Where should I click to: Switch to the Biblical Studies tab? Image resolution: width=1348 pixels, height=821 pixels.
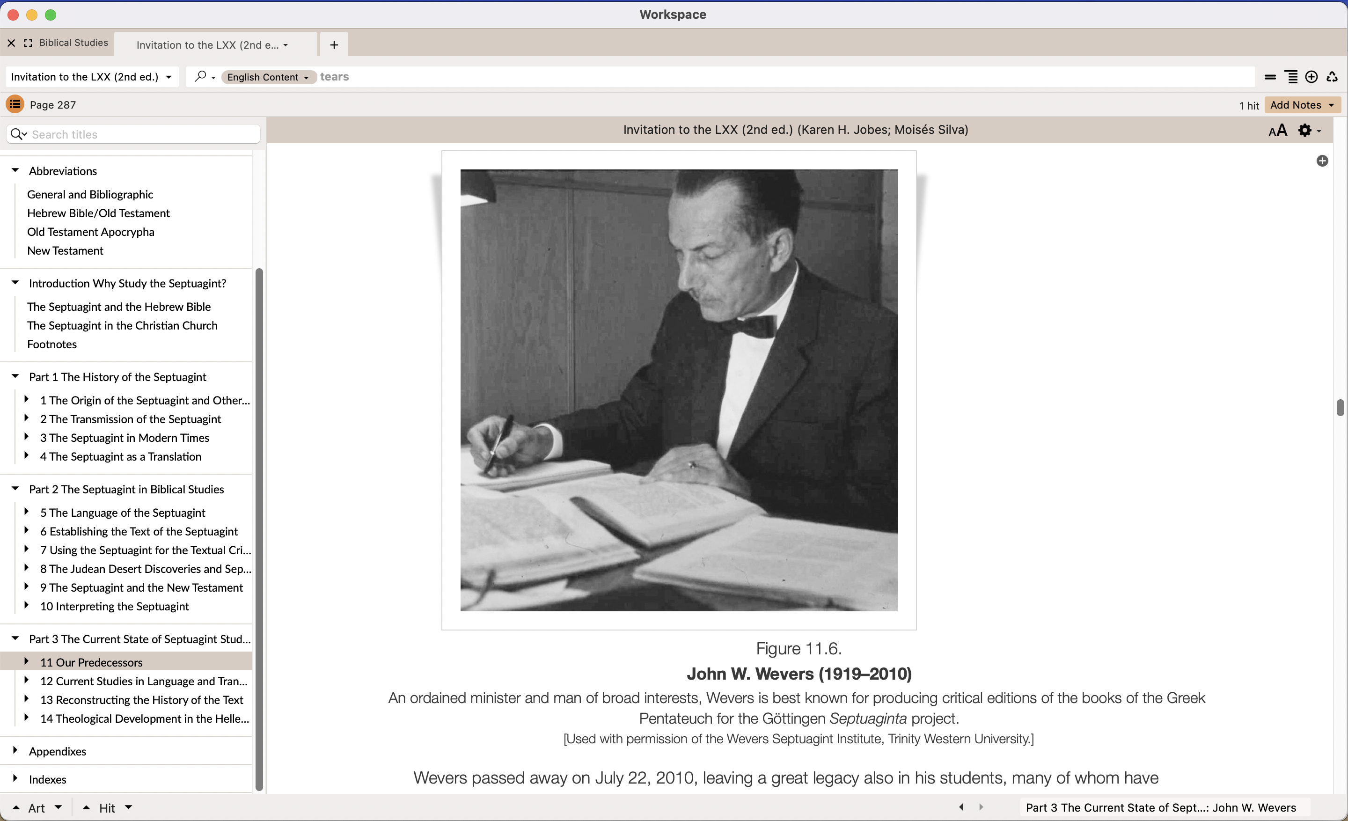tap(73, 43)
